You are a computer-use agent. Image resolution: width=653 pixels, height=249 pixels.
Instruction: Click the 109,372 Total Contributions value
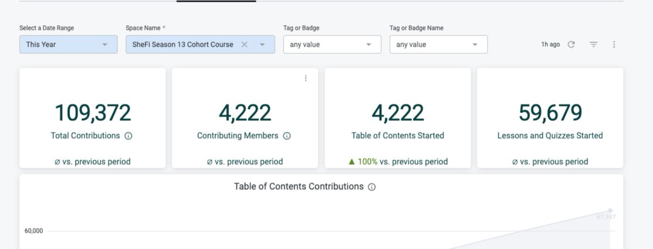pyautogui.click(x=93, y=113)
